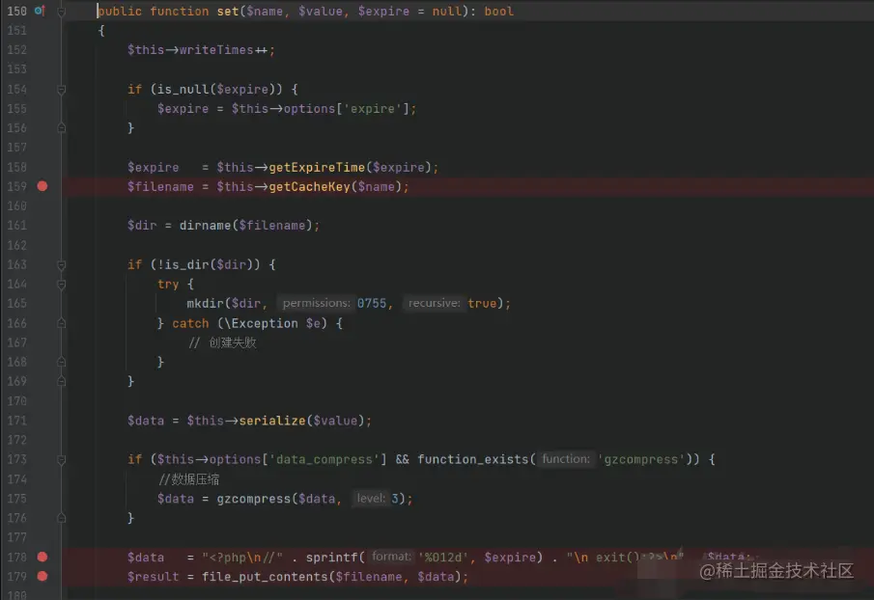Image resolution: width=874 pixels, height=600 pixels.
Task: Click 'dirname' function call on line 161
Action: pos(205,226)
